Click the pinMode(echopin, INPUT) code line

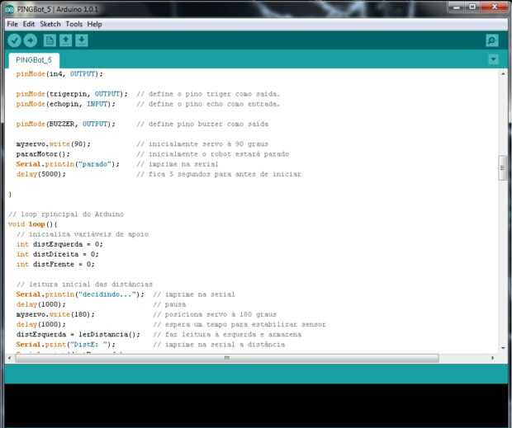click(x=65, y=104)
